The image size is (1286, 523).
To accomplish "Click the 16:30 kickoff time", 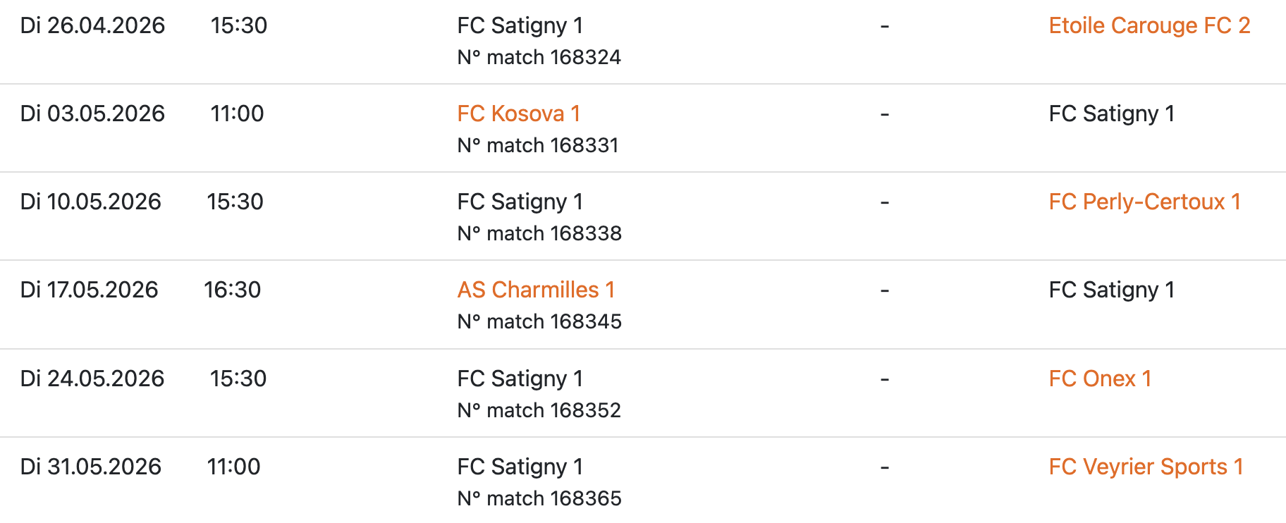I will coord(232,290).
